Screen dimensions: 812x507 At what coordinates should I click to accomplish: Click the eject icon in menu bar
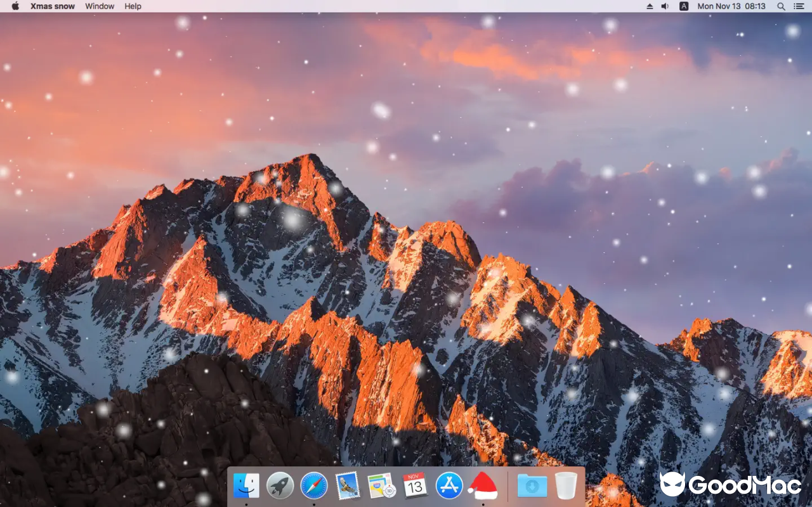(650, 6)
